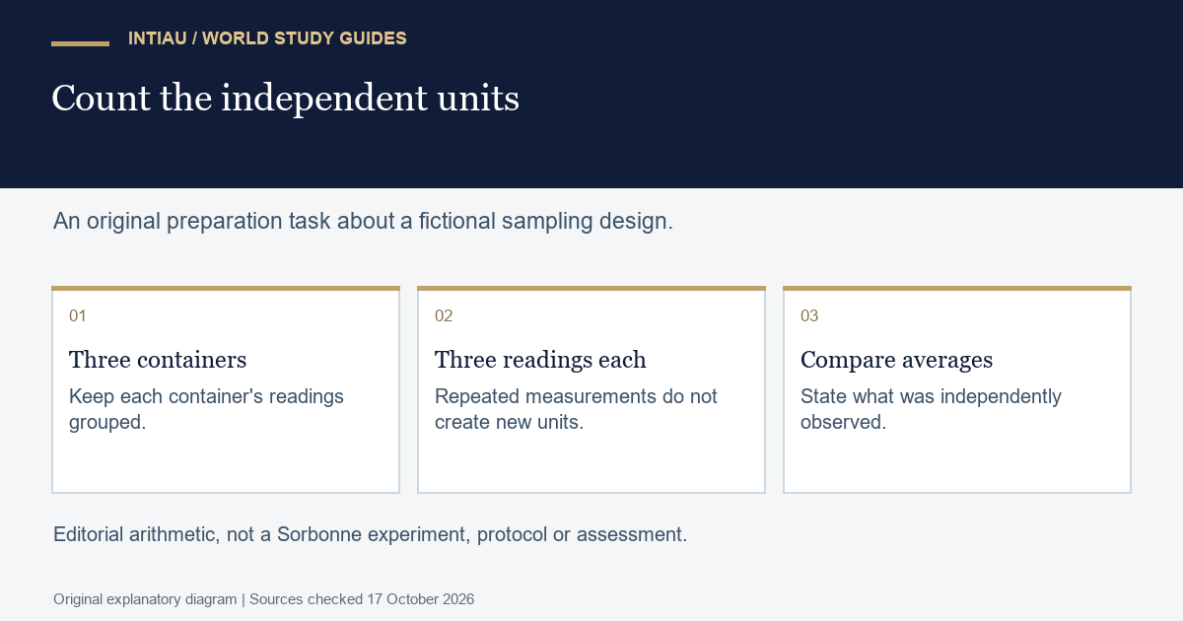This screenshot has width=1183, height=621.
Task: Click the 'Original explanatory diagram' footer text
Action: coord(145,599)
